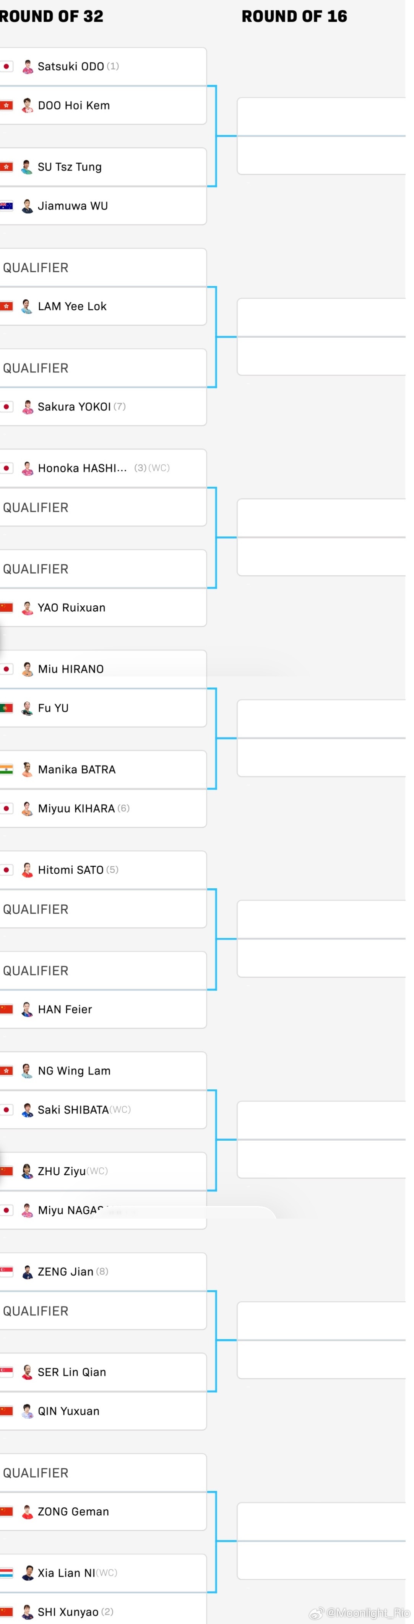Click the Singapore flag beside ZENG Jian
Viewport: 414px width, 1624px height.
point(6,1271)
